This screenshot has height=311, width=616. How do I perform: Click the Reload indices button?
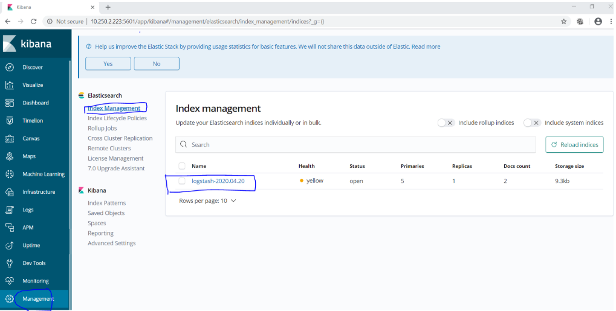tap(574, 144)
